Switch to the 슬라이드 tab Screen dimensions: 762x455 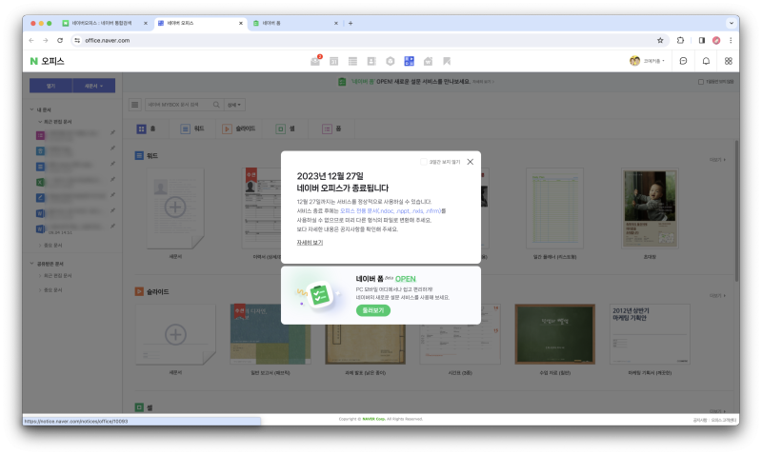[239, 129]
